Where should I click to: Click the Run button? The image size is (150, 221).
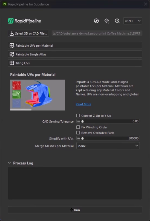75,210
